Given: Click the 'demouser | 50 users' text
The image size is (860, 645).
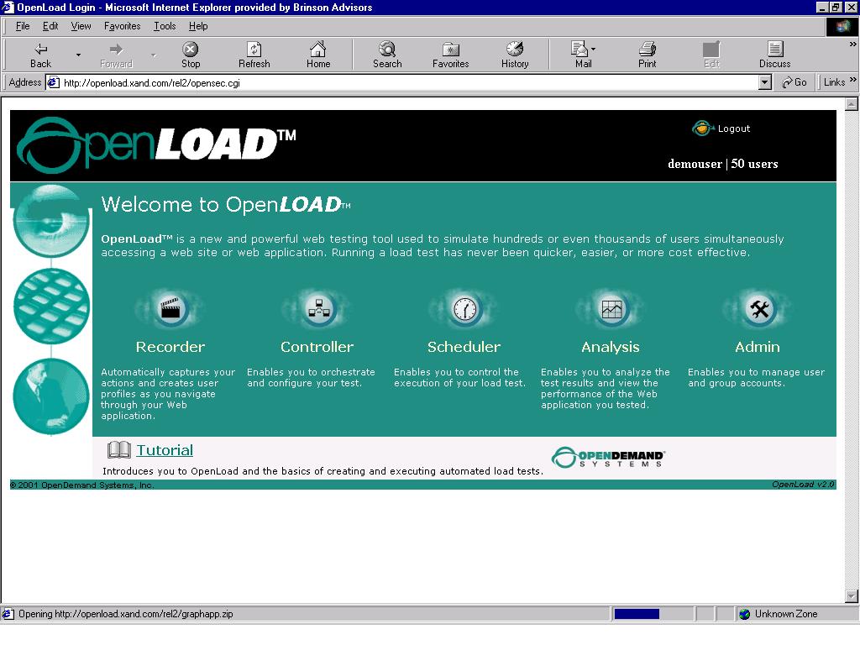Looking at the screenshot, I should [723, 164].
